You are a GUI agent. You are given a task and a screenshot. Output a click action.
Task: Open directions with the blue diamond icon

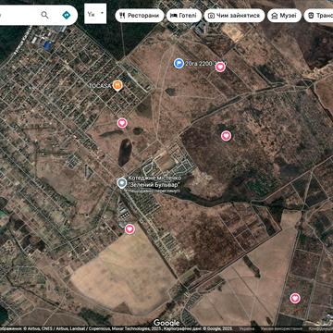pyautogui.click(x=66, y=15)
